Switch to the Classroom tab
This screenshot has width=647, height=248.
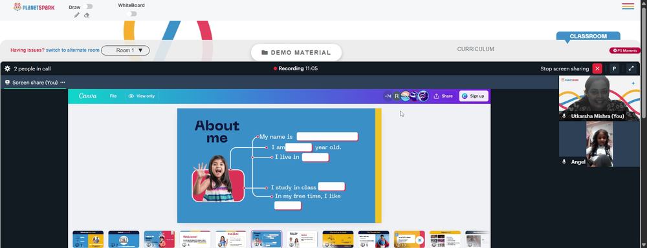(x=588, y=36)
